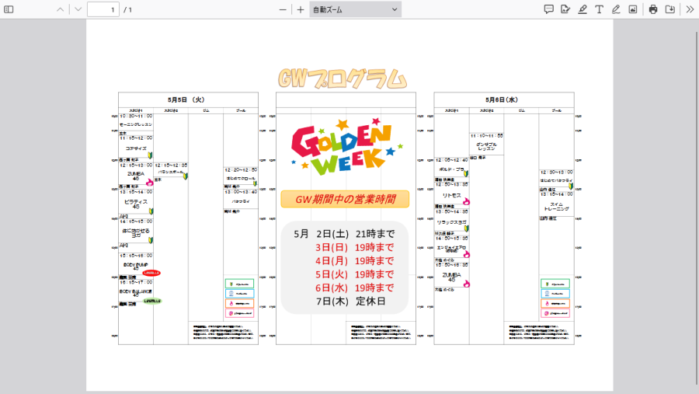Image resolution: width=699 pixels, height=394 pixels.
Task: Expand the more tools chevron menu
Action: pyautogui.click(x=690, y=9)
